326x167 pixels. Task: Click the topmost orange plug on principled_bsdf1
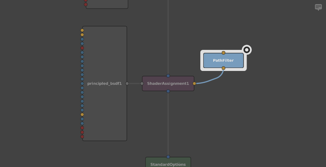point(82,30)
